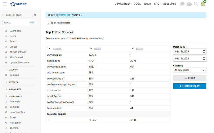Click the www.cwiki.us domain row
Screen dimensions: 214x133
108,55
